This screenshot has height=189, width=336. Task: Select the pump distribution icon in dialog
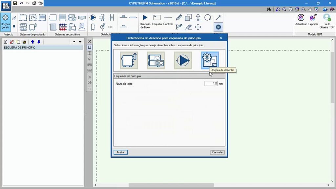(x=183, y=60)
